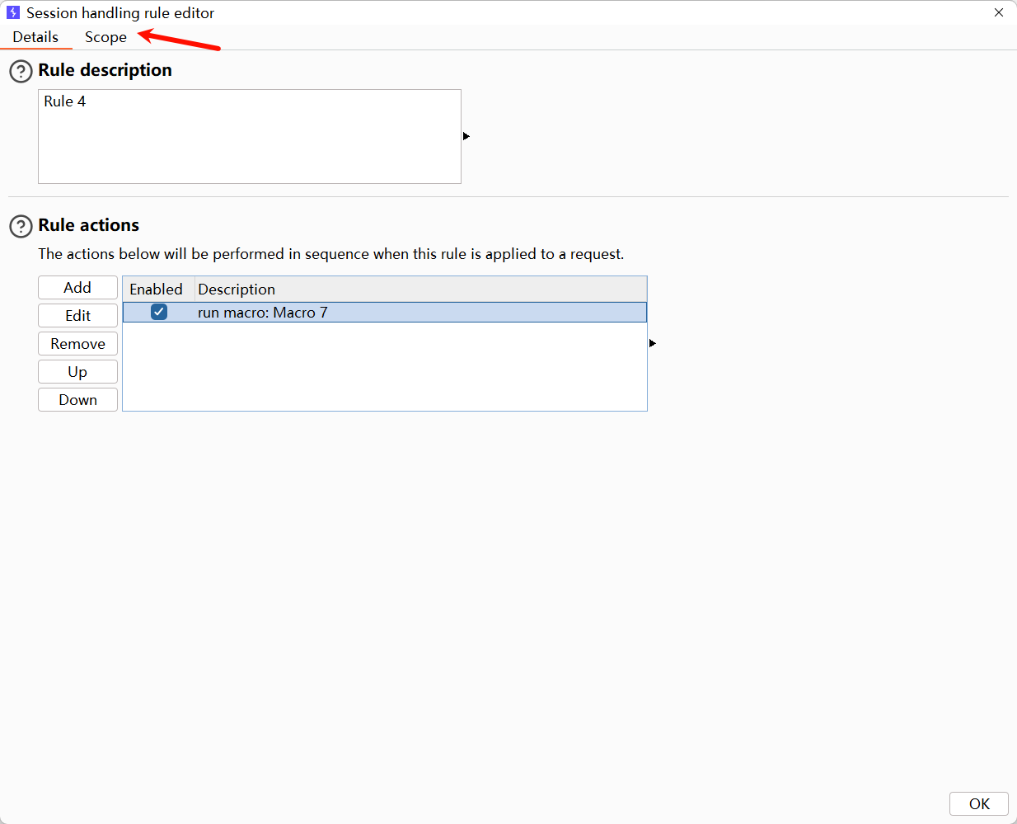The width and height of the screenshot is (1017, 824).
Task: Expand arrow beside the rule description box
Action: point(466,136)
